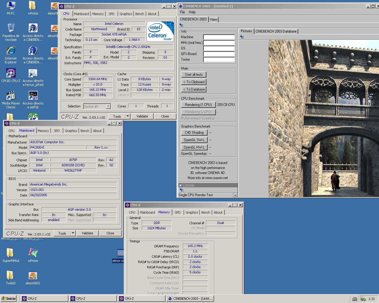Click CPU-Z Memory window title icon
Image resolution: width=379 pixels, height=303 pixels.
point(128,205)
